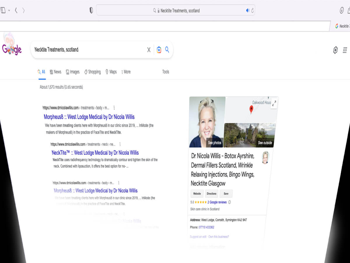Visit the business Website button
350x263 pixels.
197,193
